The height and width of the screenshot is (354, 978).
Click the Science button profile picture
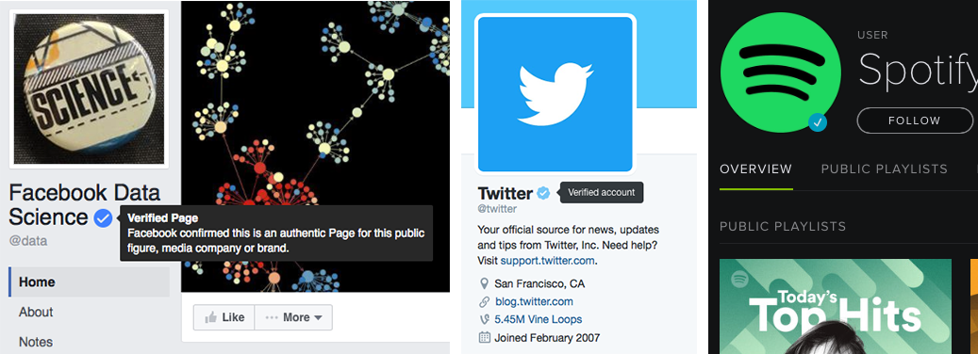(x=90, y=88)
